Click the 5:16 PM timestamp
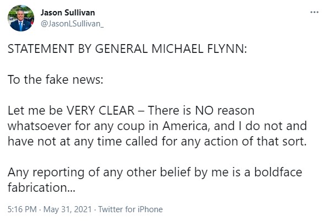 point(22,209)
